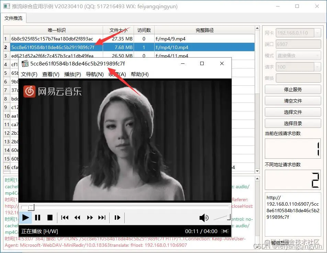Click the 选择目录 button
This screenshot has height=253, width=327.
(x=293, y=123)
